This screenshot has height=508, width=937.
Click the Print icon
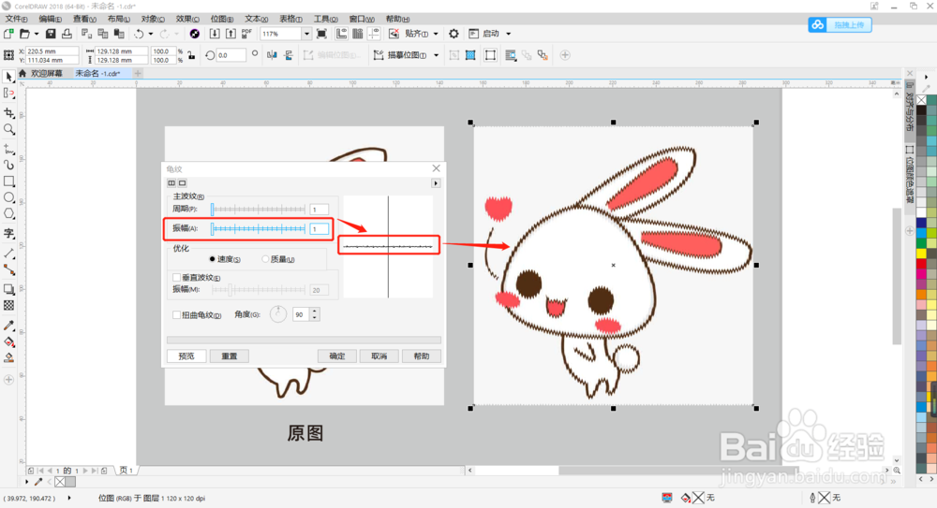click(x=67, y=34)
